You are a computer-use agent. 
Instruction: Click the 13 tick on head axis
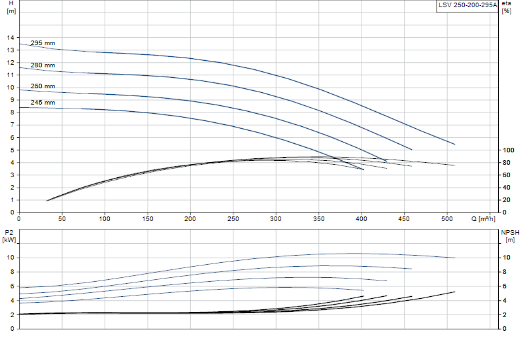10,50
